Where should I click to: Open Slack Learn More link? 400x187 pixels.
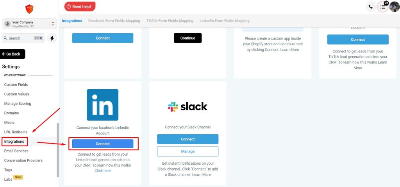pos(202,174)
